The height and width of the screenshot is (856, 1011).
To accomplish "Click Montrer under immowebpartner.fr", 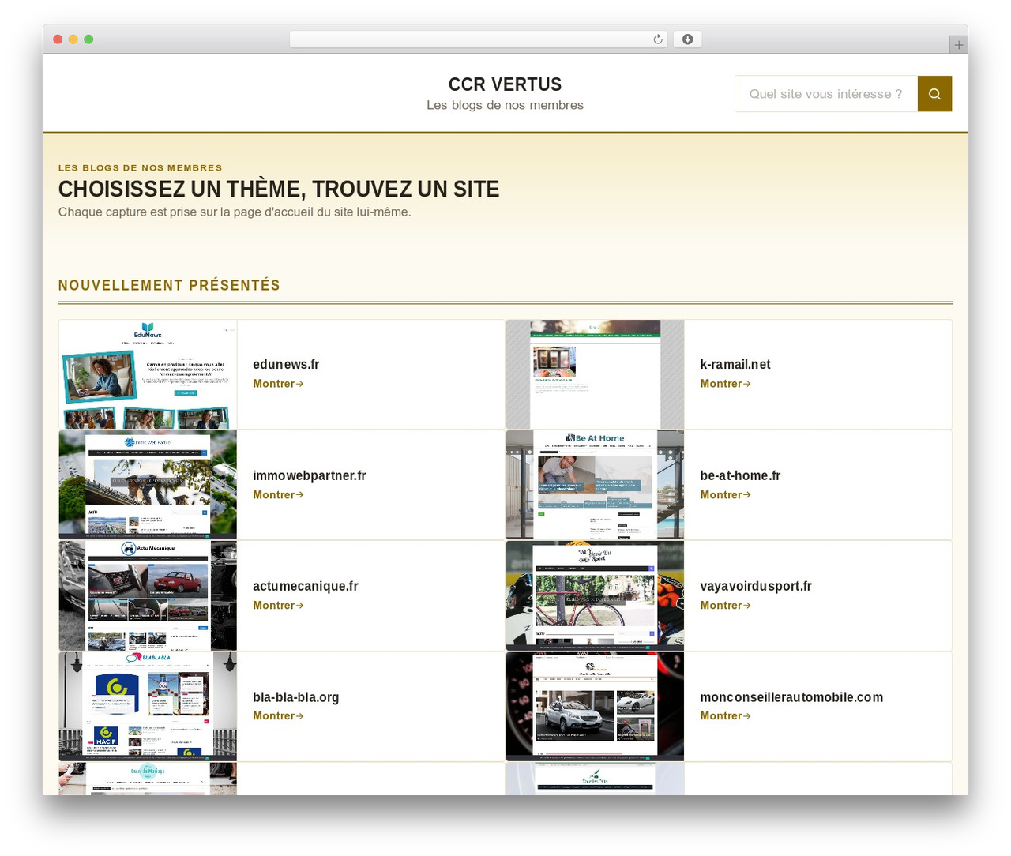I will point(278,495).
